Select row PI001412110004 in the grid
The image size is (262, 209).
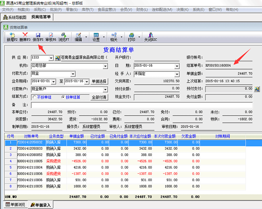(x=125, y=168)
